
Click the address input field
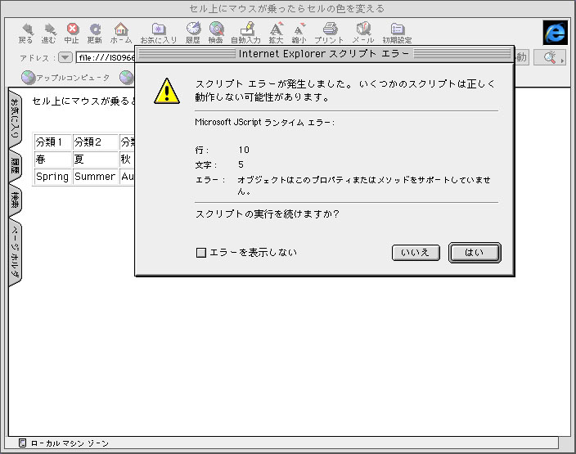coord(106,57)
